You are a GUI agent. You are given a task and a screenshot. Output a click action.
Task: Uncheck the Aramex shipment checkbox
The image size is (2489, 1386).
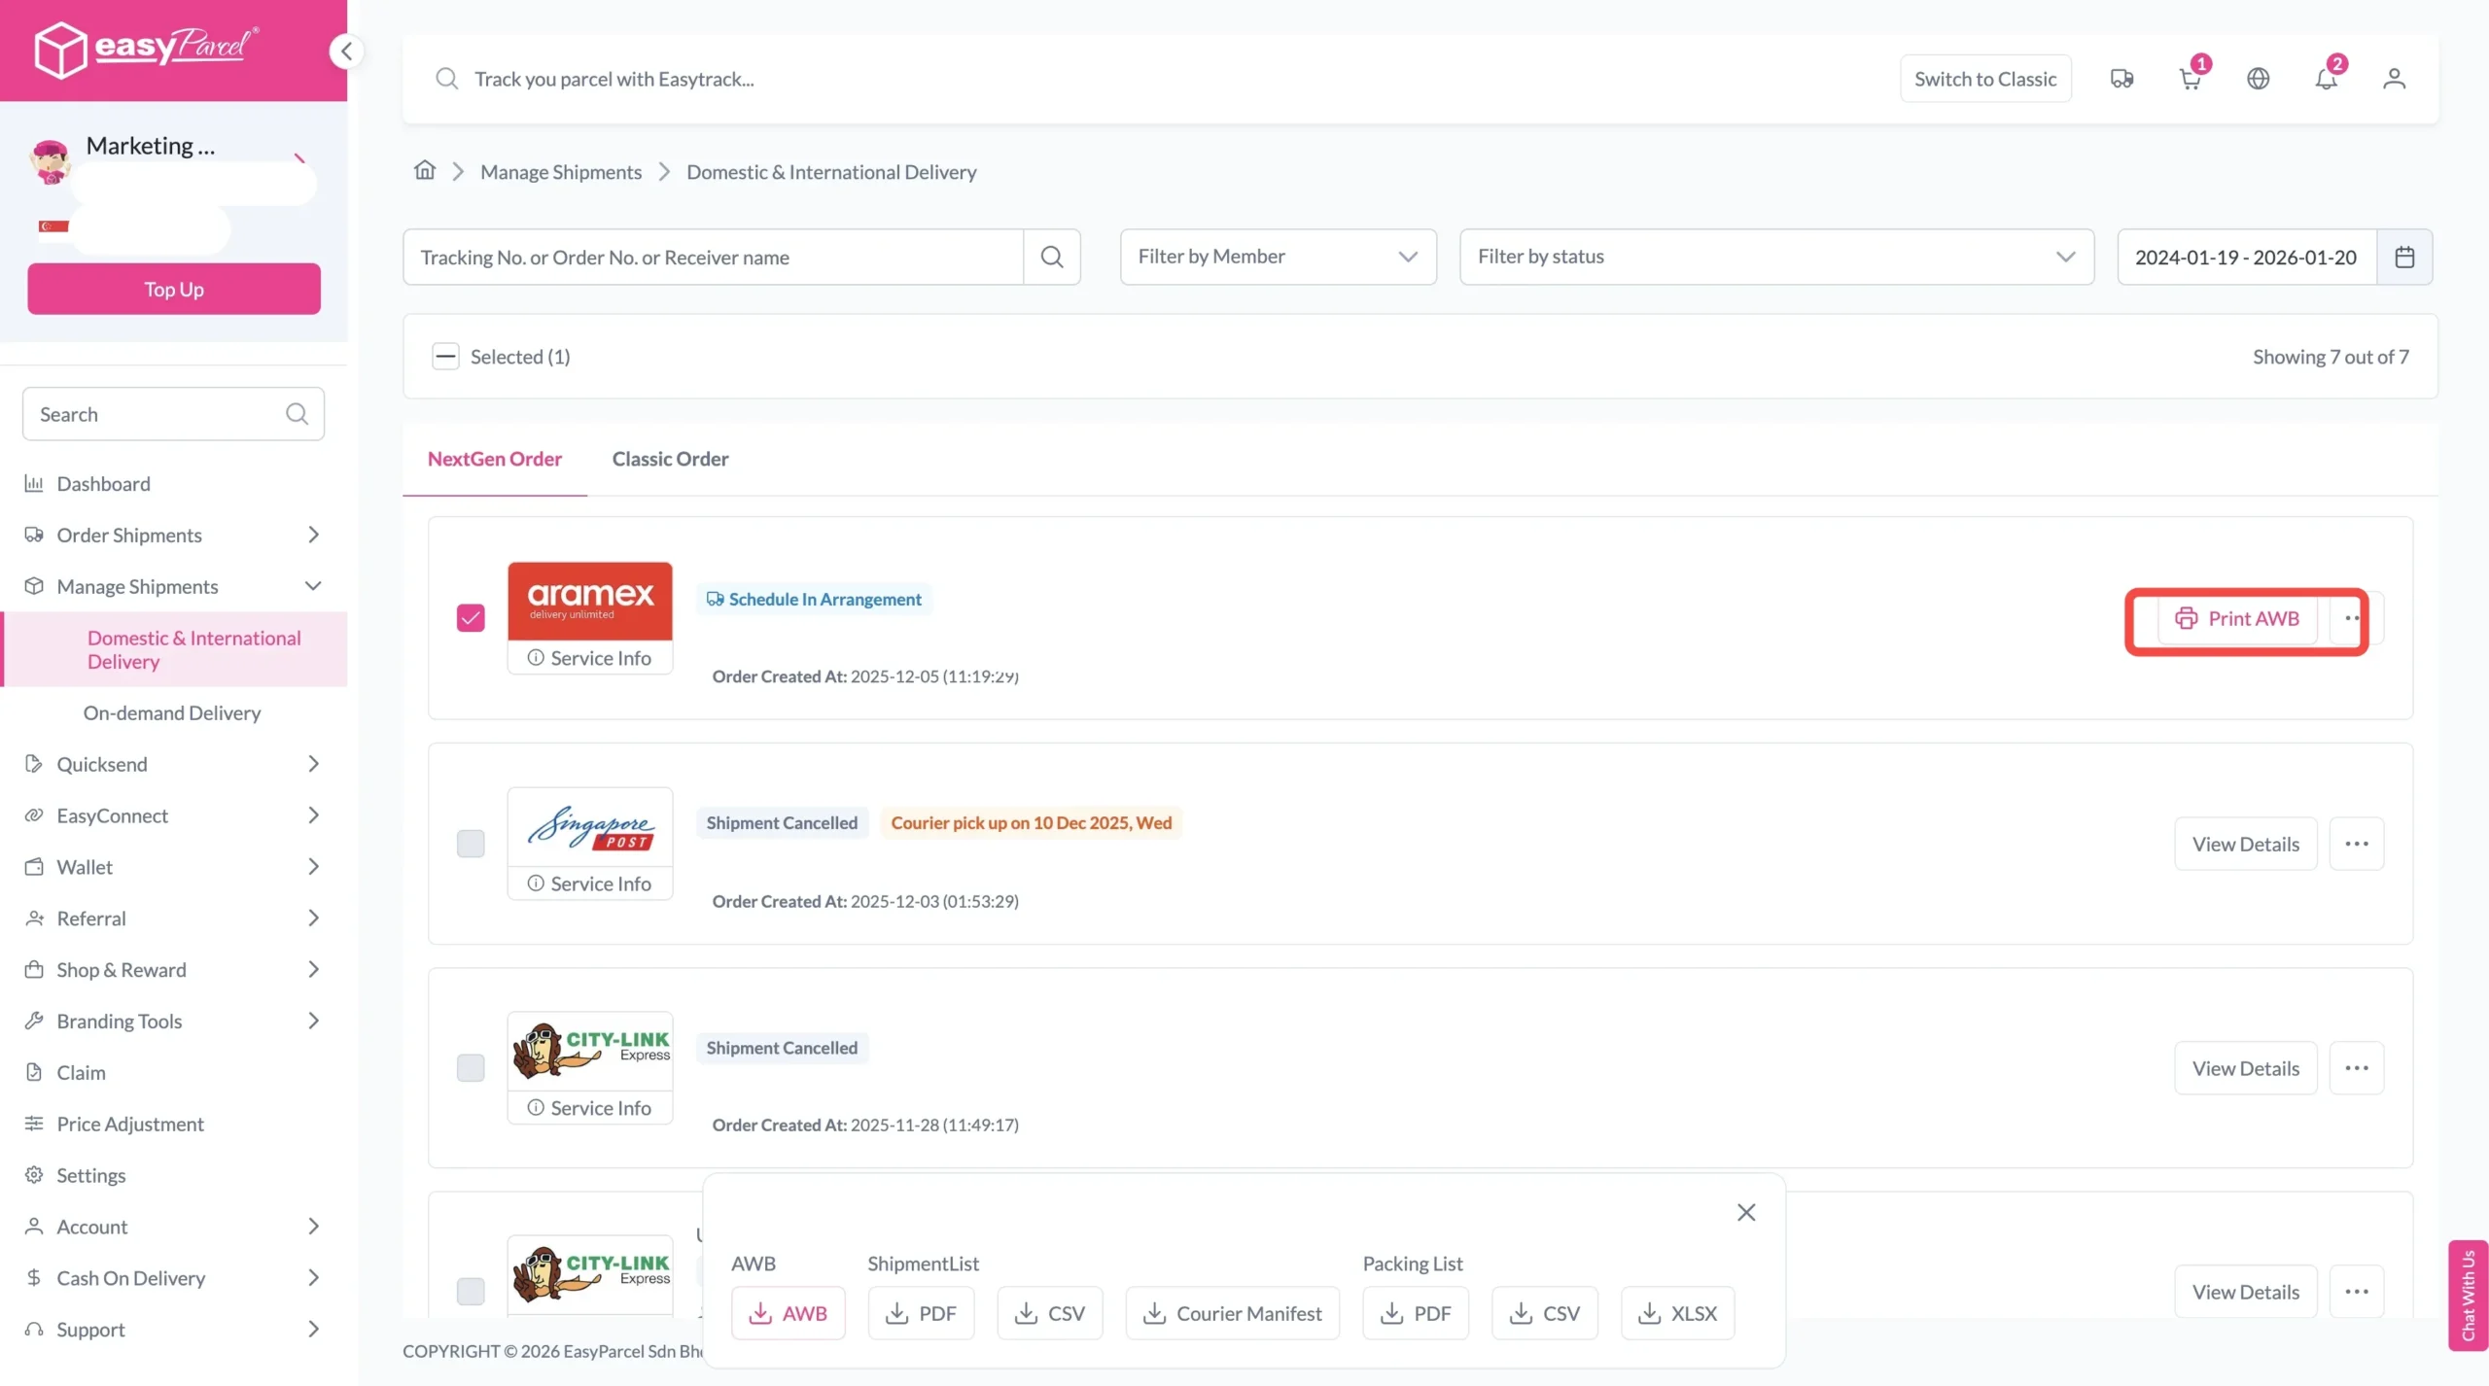pyautogui.click(x=471, y=618)
